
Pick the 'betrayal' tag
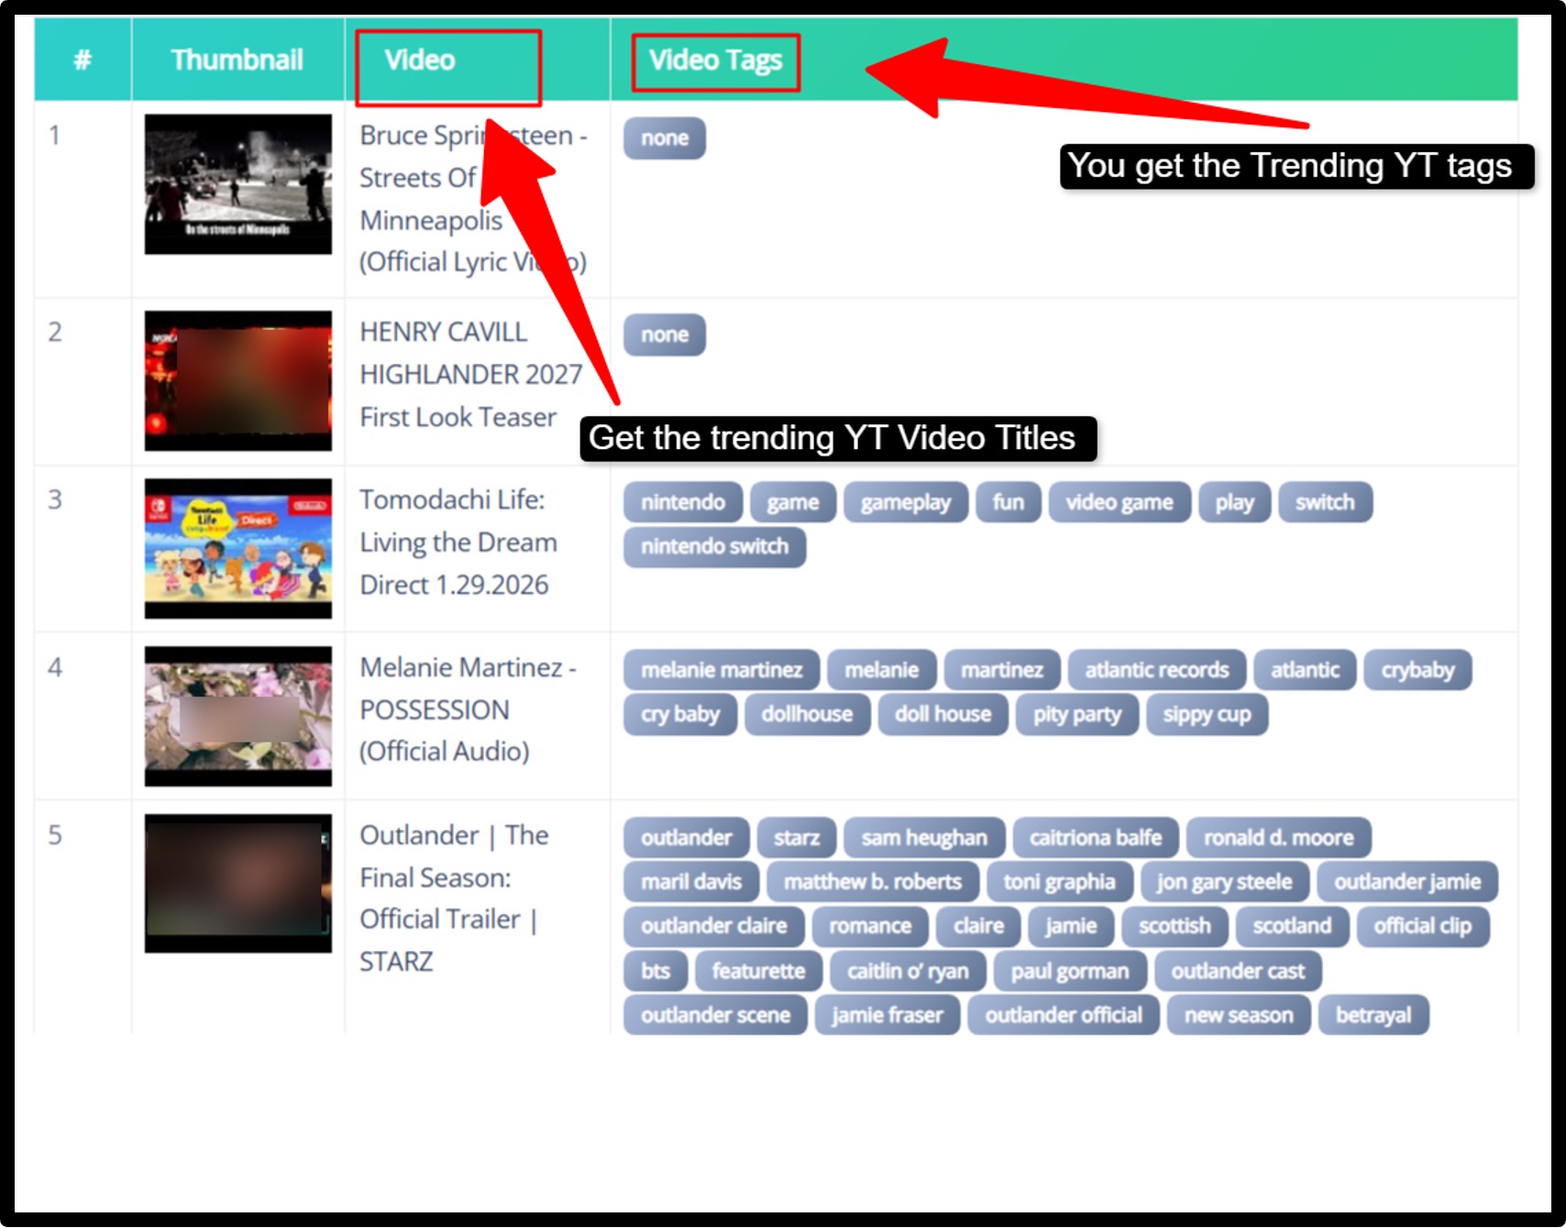coord(1373,1015)
